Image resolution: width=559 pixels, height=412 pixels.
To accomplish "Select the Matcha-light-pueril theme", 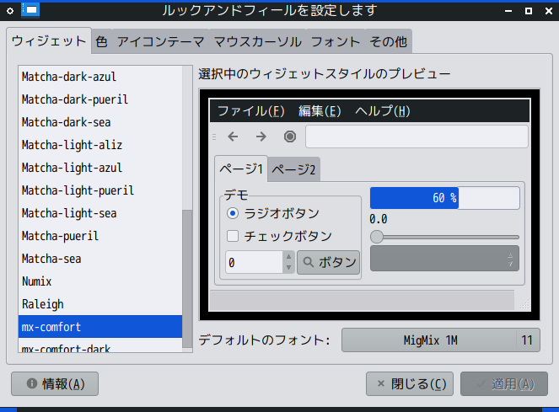I will [x=100, y=190].
